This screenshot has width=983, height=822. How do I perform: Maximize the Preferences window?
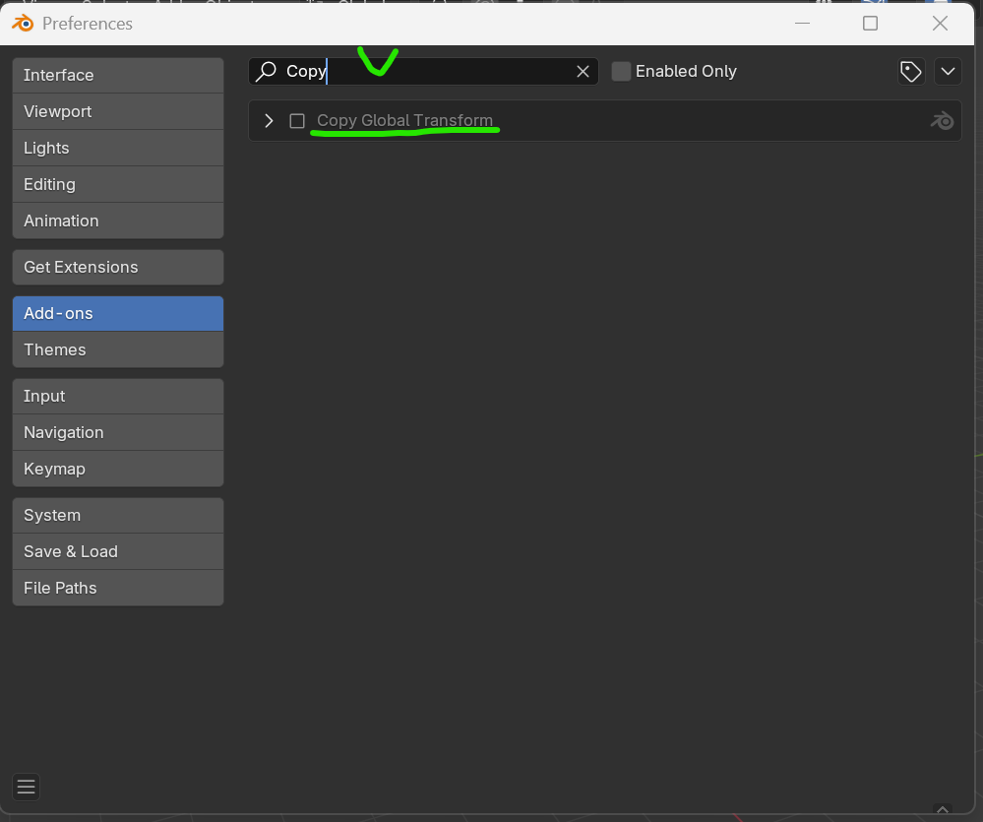tap(870, 24)
